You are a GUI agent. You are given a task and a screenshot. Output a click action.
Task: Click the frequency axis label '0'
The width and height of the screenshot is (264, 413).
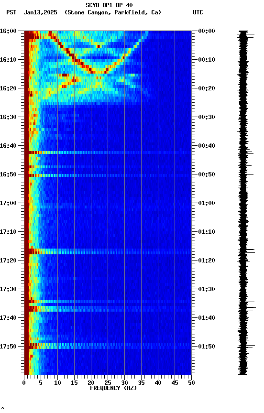(x=24, y=383)
